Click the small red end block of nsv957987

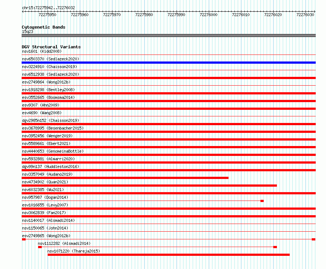262,201
